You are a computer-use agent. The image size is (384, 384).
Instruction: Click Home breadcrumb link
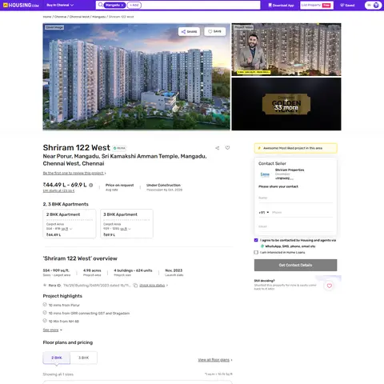[47, 17]
